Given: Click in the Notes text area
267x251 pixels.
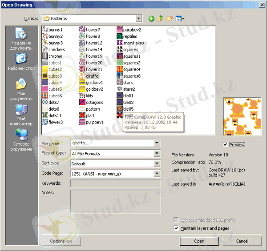Looking at the screenshot, I should 115,202.
